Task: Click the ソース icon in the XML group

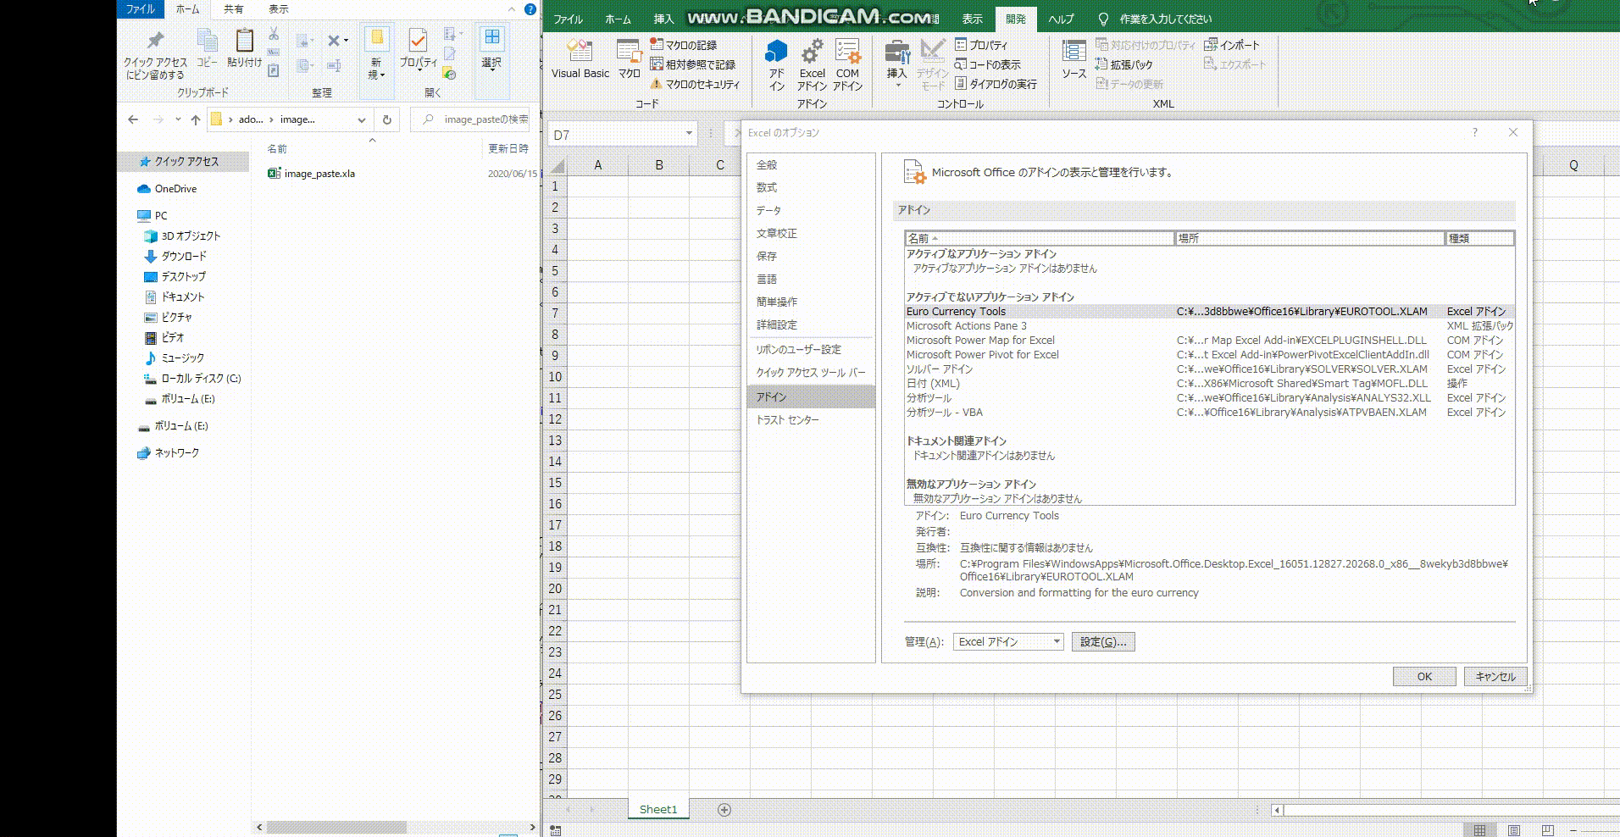Action: click(1074, 59)
